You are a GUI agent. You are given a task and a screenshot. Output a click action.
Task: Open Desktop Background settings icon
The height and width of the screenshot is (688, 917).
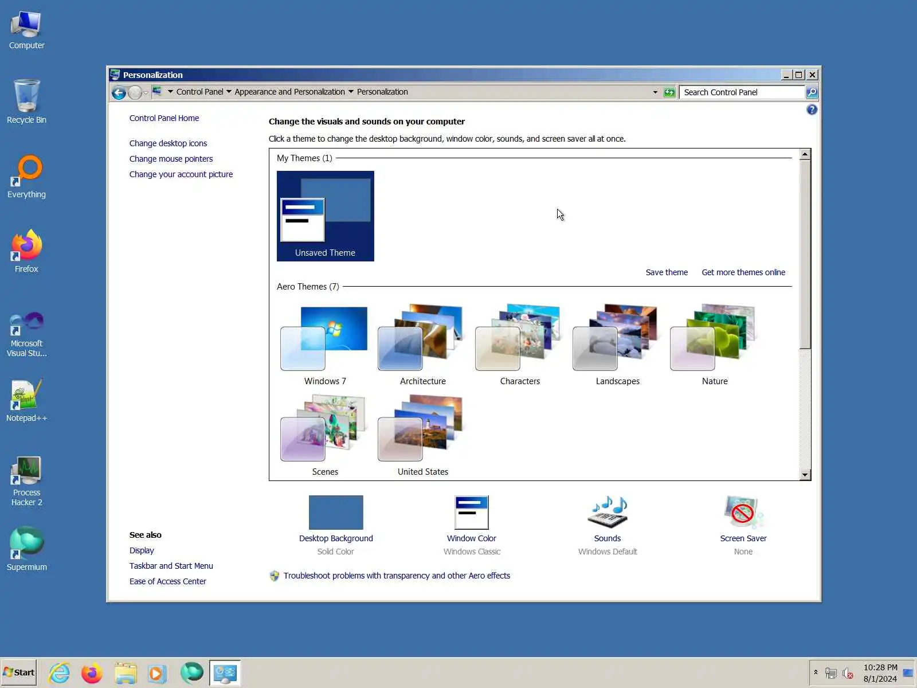(x=336, y=512)
